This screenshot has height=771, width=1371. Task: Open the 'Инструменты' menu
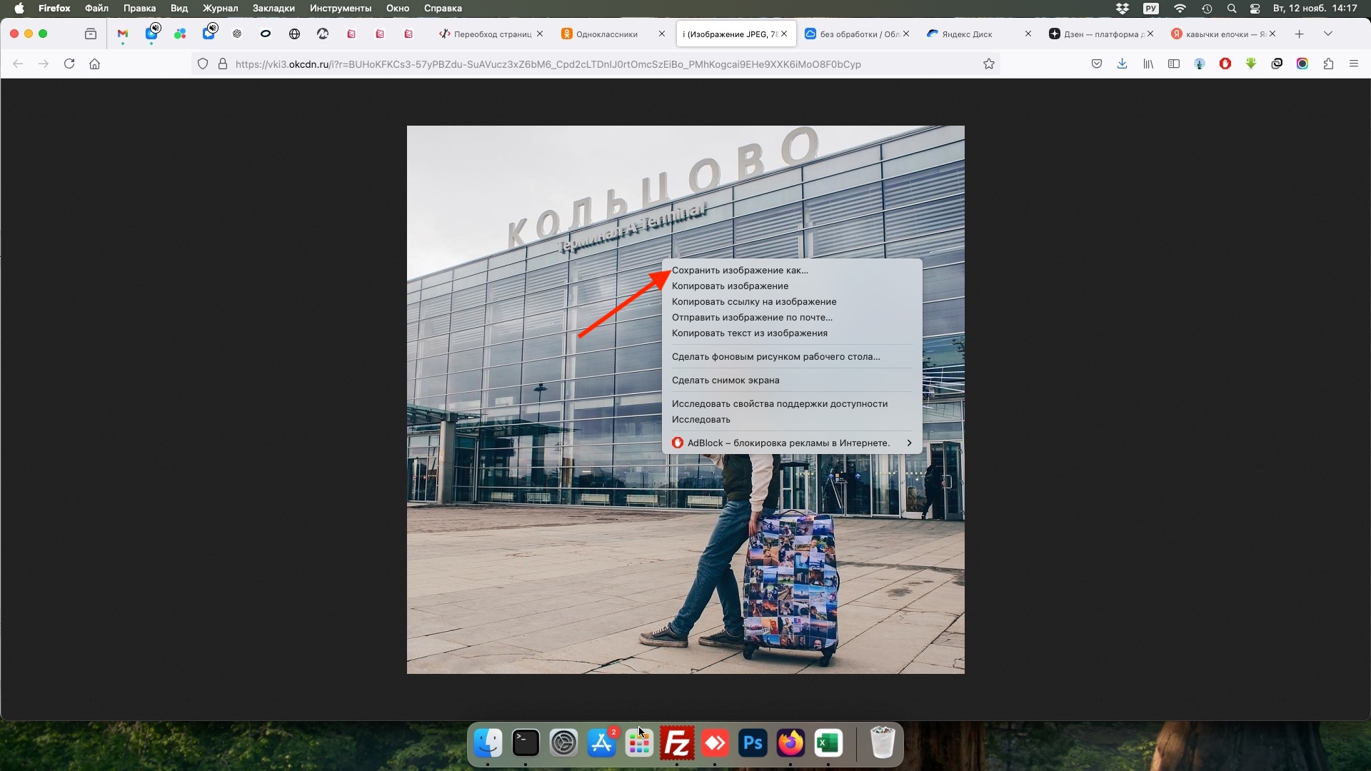point(341,9)
